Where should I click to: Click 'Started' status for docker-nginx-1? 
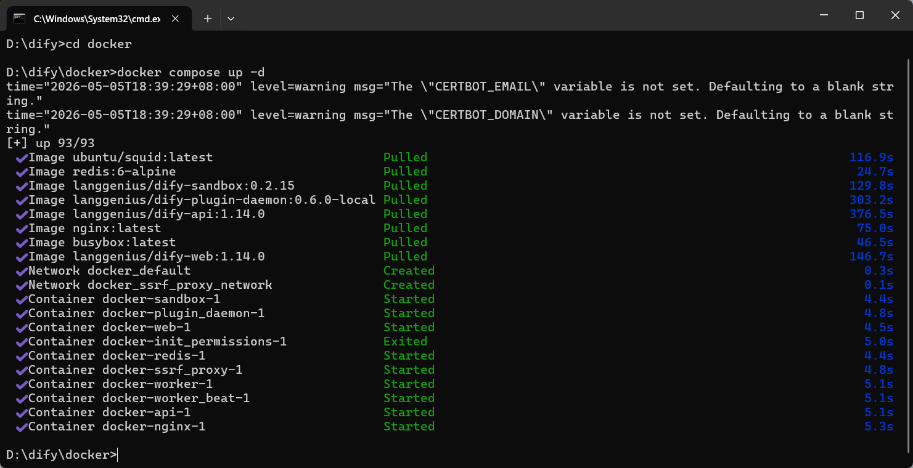[409, 427]
